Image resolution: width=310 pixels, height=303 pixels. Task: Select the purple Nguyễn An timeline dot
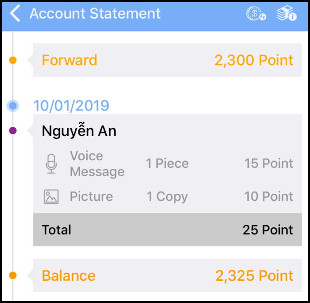13,131
